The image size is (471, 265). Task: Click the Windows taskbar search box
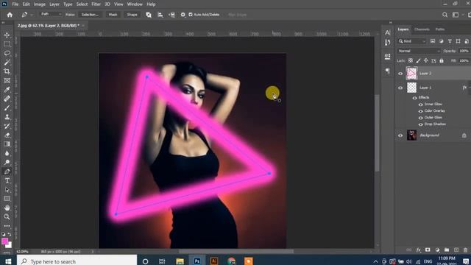(77, 261)
